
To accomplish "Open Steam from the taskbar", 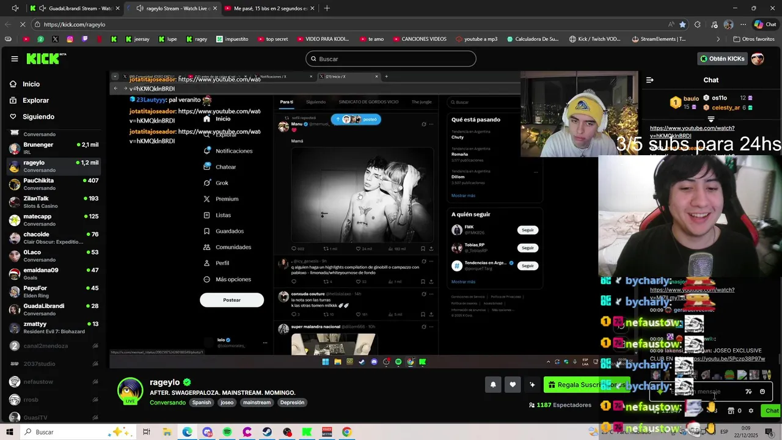I will click(x=267, y=432).
